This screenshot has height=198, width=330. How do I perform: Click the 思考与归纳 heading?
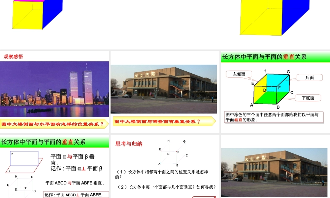pos(129,144)
